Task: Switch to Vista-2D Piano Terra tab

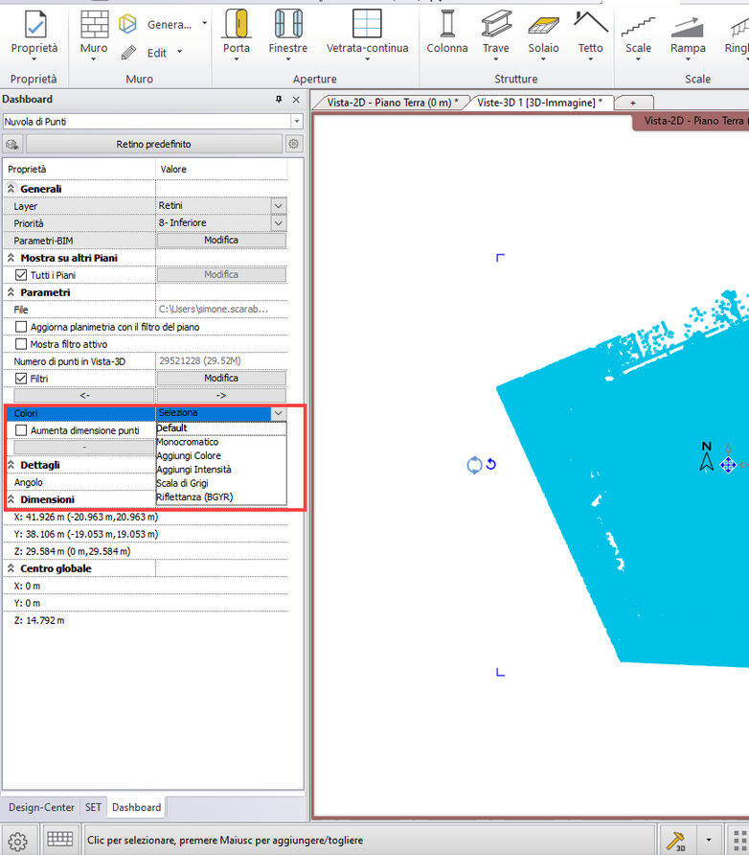Action: 392,103
